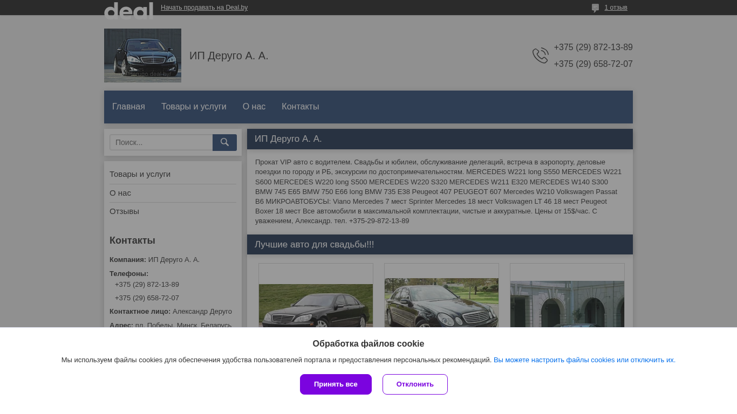Click the Deal logo in the top bar
The width and height of the screenshot is (737, 414).
(x=128, y=10)
